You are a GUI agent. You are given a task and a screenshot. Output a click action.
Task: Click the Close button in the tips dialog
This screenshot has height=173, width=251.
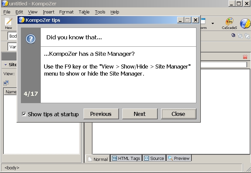click(x=179, y=114)
